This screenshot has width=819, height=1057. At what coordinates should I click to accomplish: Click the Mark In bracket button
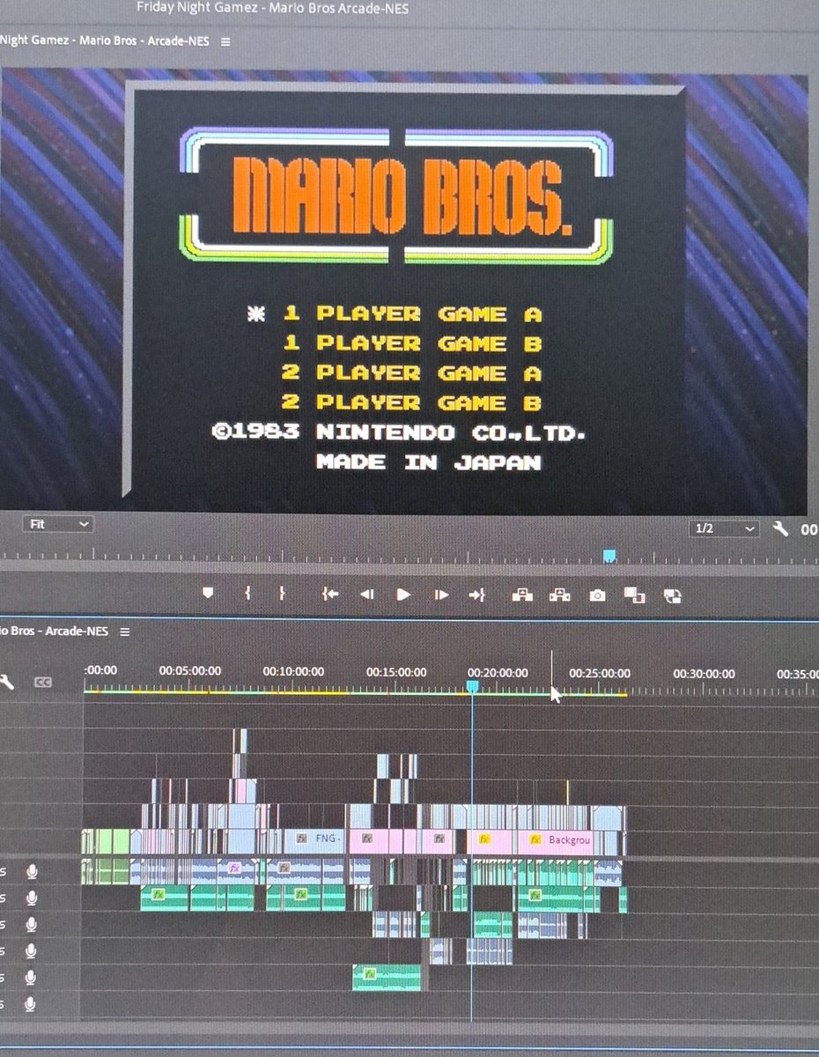tap(247, 594)
